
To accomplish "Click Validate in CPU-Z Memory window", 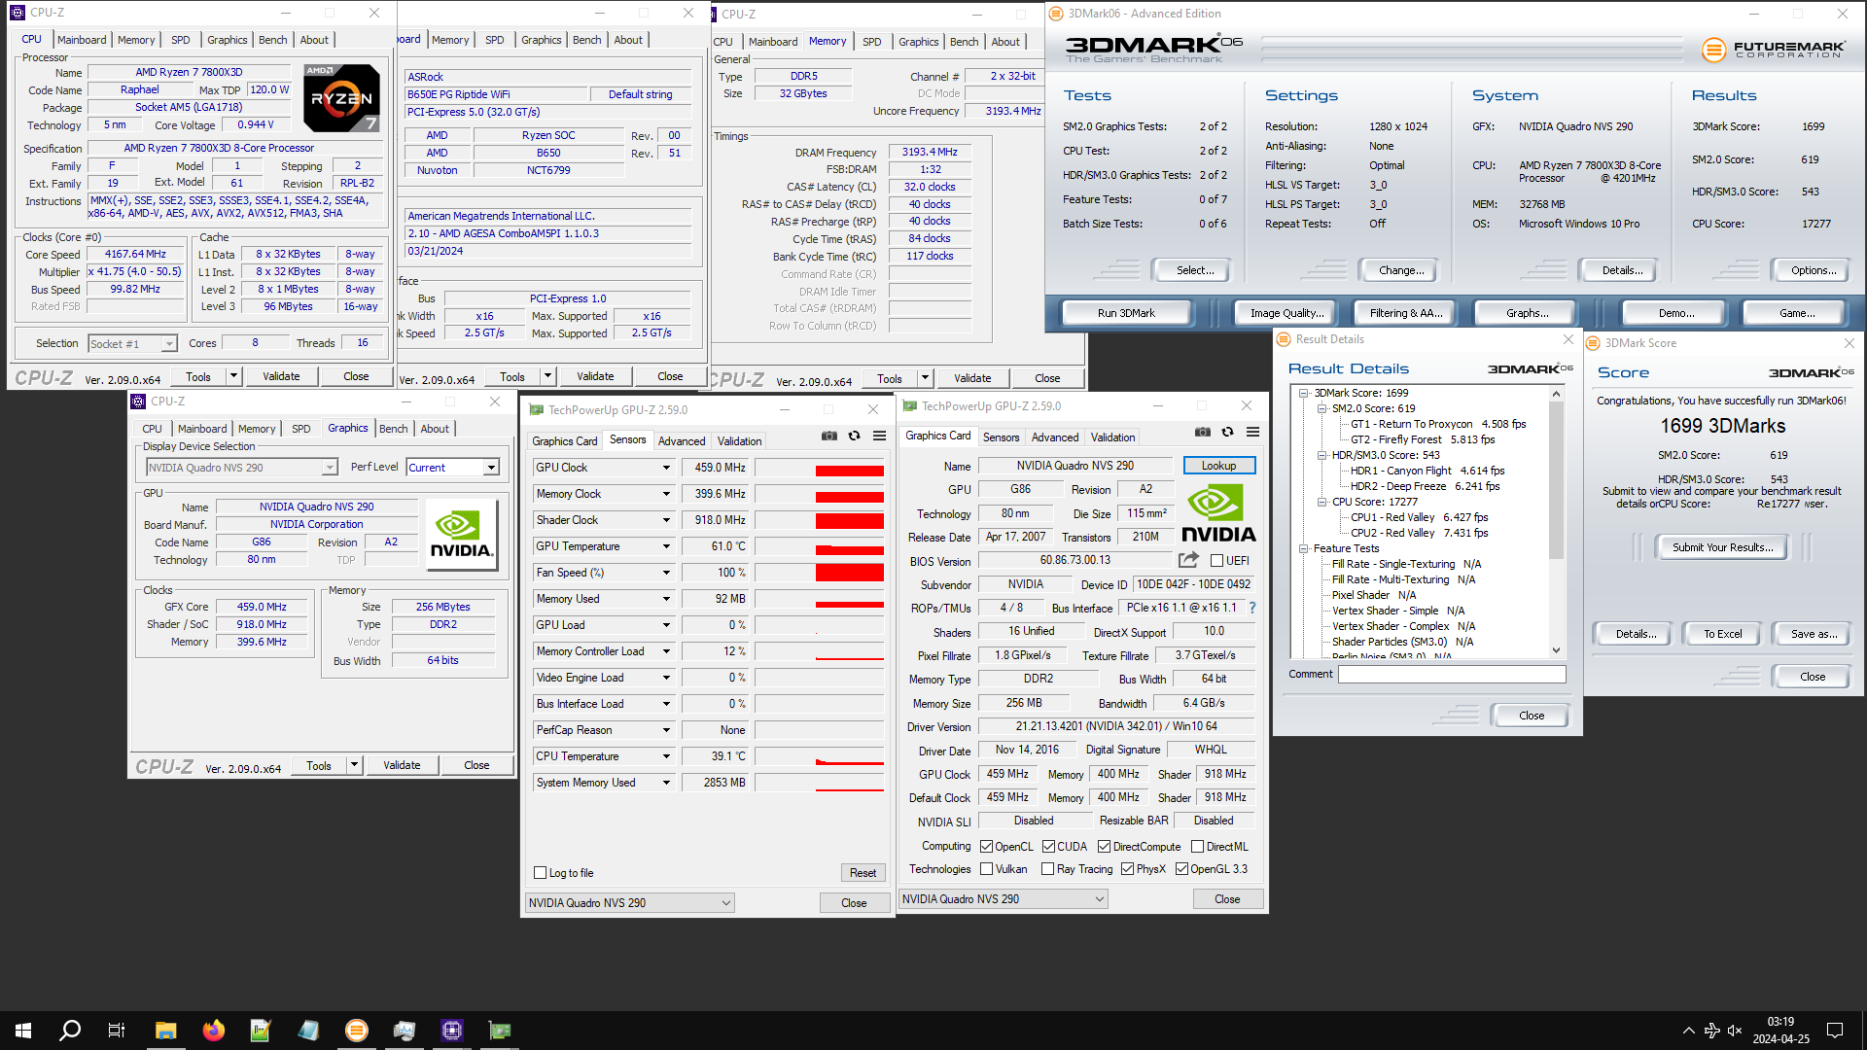I will [x=972, y=378].
